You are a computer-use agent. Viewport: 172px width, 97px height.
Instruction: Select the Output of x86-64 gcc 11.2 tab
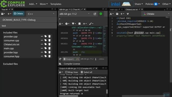pos(76,68)
